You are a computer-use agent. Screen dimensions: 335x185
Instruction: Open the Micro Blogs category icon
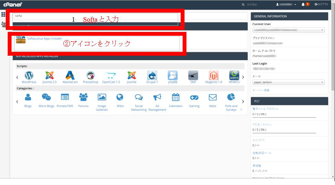click(x=46, y=97)
